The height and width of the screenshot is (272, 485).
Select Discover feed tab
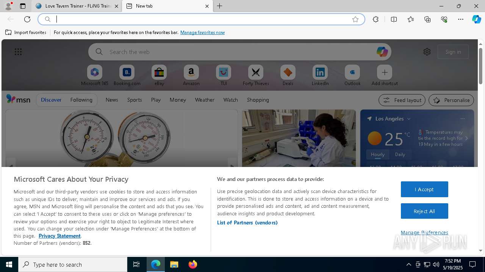[51, 100]
